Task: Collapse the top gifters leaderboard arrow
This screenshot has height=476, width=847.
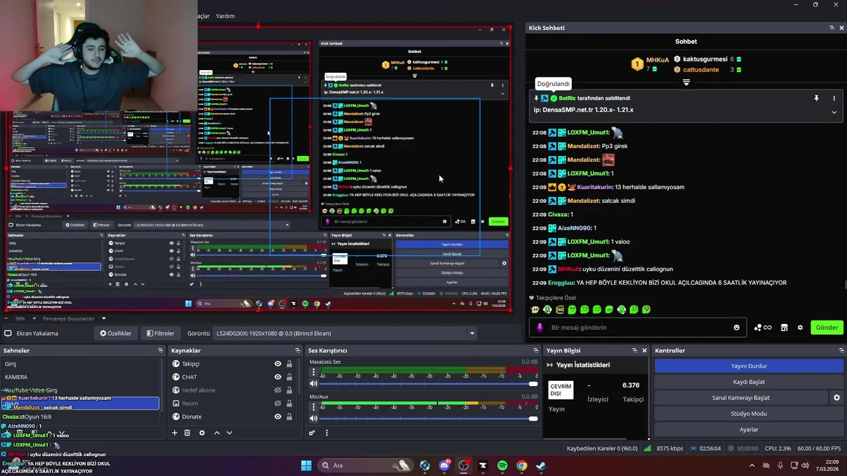Action: click(686, 83)
